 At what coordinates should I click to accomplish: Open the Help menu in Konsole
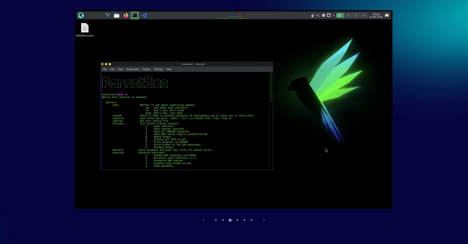tap(169, 69)
